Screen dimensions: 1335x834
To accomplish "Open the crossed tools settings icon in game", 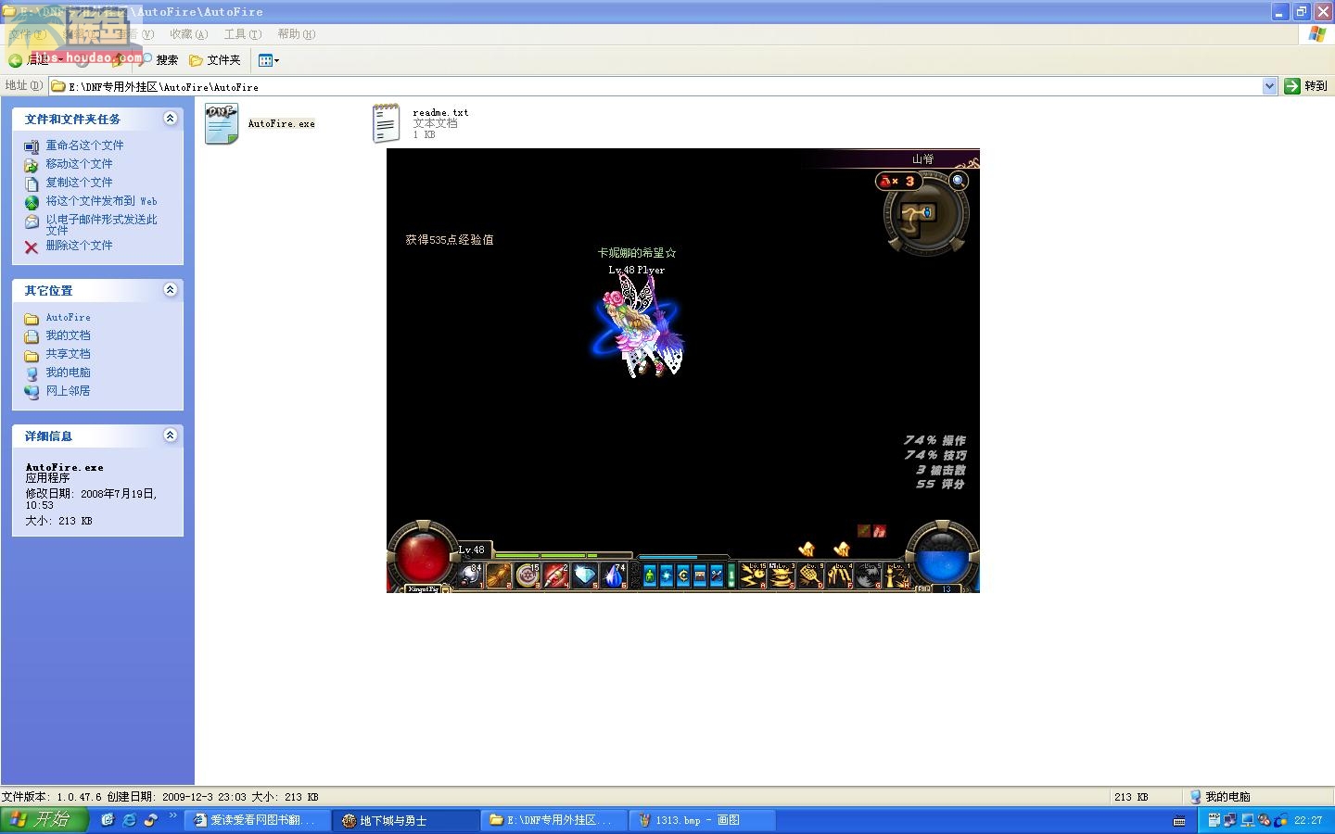I will (x=717, y=575).
